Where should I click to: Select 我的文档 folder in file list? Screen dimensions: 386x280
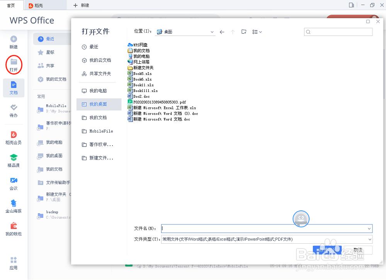[139, 51]
